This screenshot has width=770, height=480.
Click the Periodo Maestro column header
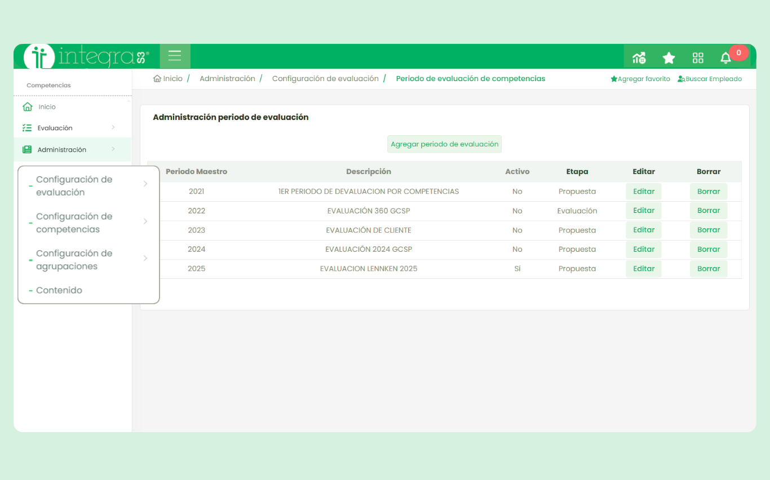pos(196,172)
